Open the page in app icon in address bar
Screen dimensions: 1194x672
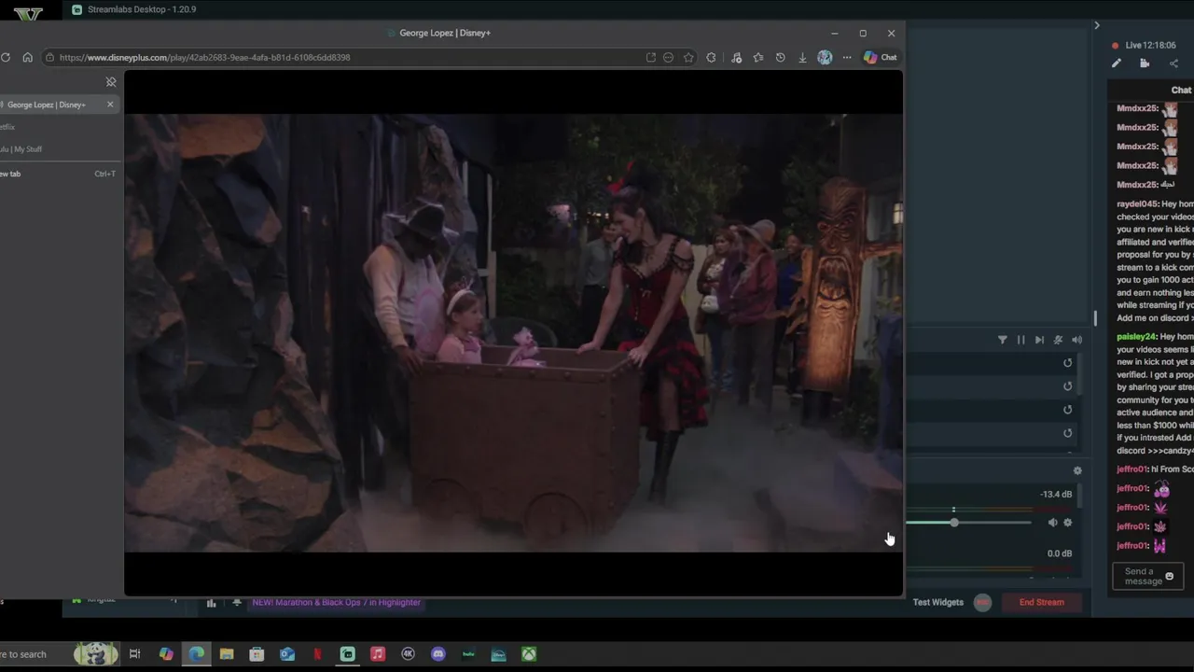tap(651, 58)
